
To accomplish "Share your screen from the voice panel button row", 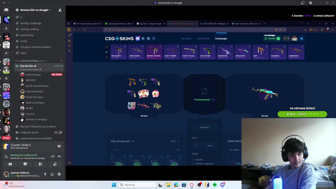I will (25, 164).
